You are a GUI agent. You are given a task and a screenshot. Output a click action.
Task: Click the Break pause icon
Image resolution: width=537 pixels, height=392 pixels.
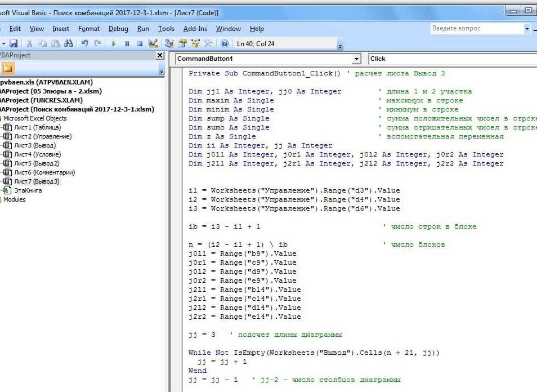click(x=127, y=43)
